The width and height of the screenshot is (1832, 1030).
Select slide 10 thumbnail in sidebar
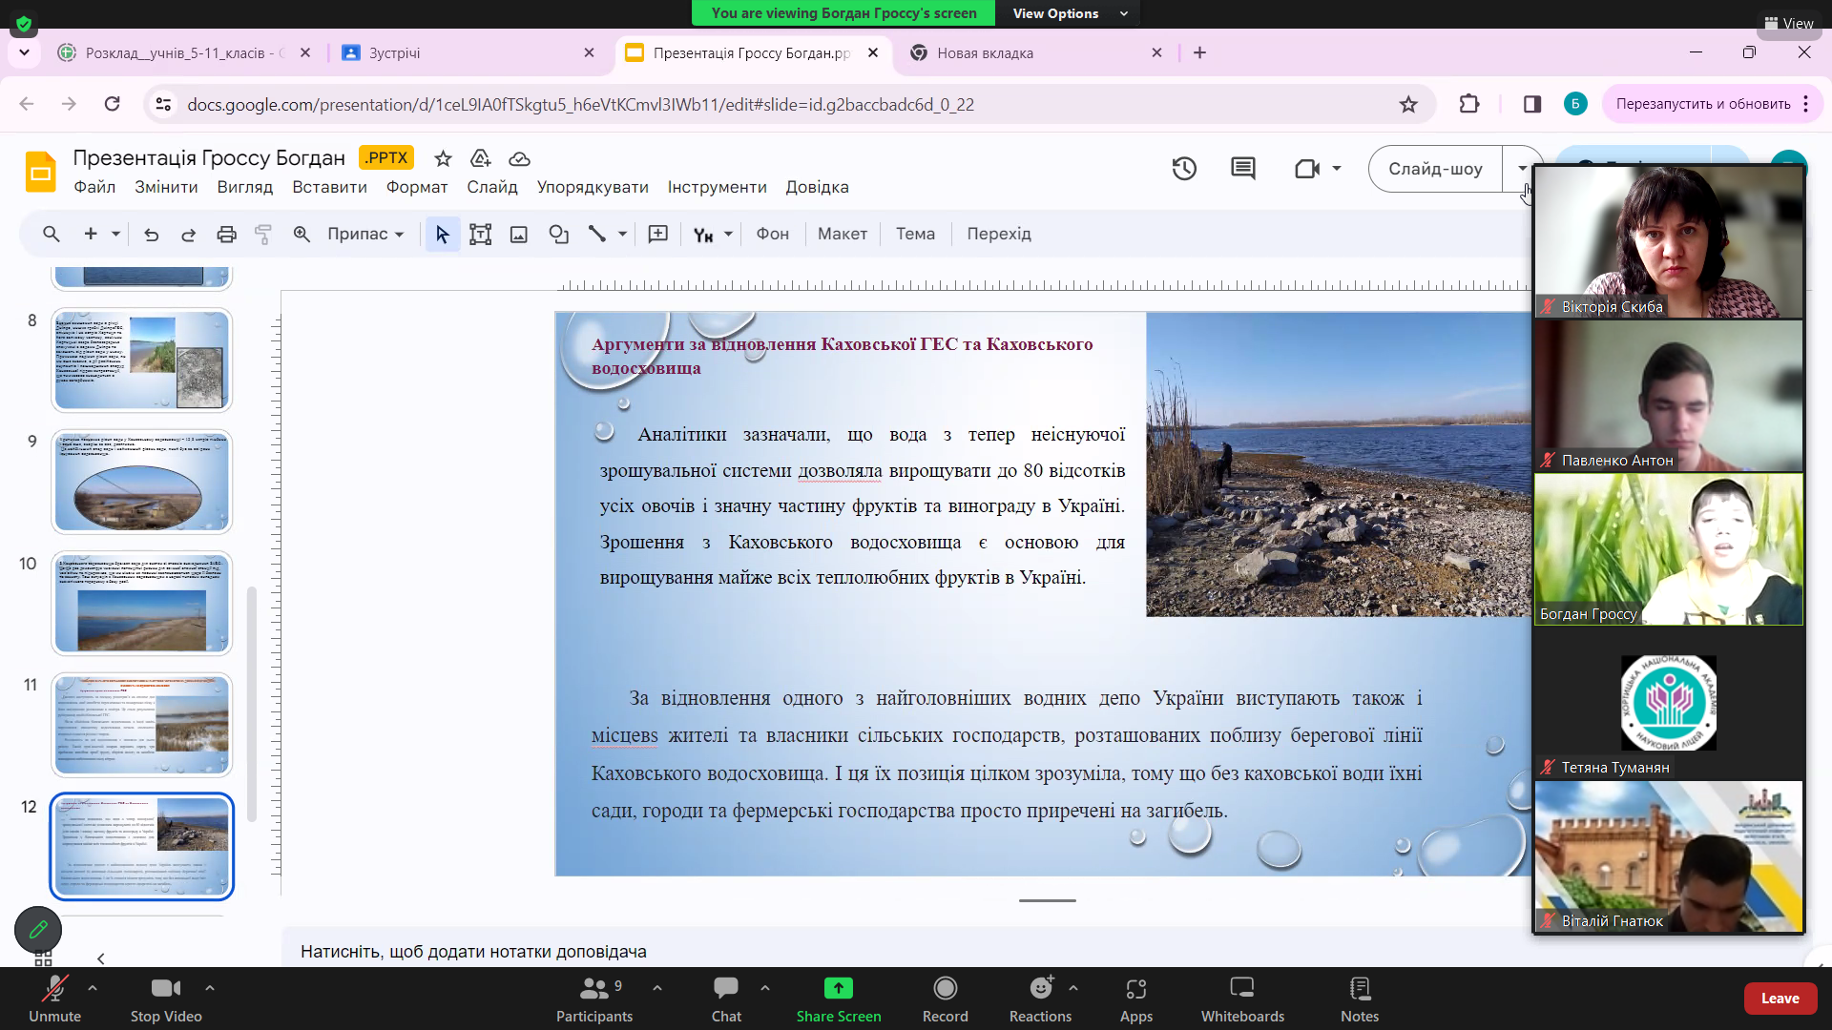pos(141,603)
